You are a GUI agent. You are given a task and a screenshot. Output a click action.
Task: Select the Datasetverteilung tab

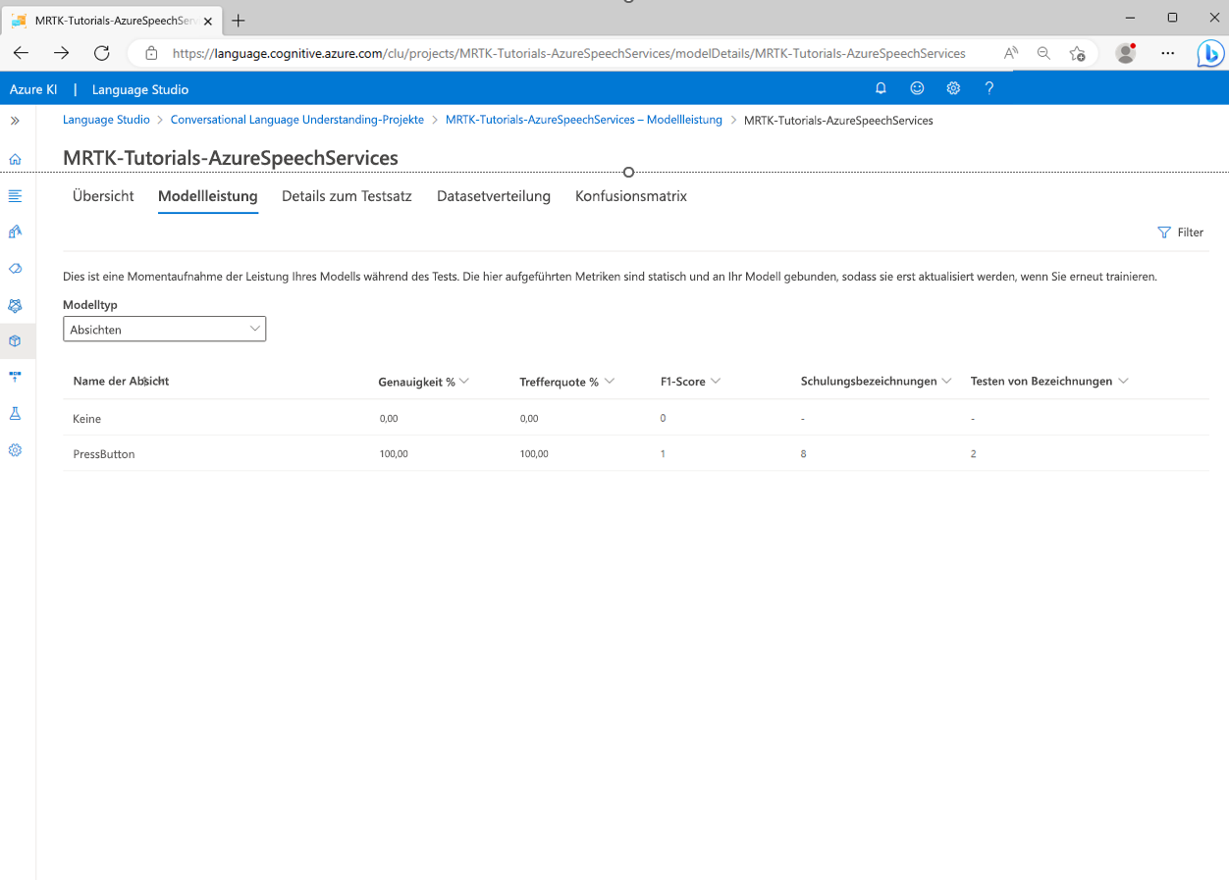tap(493, 196)
